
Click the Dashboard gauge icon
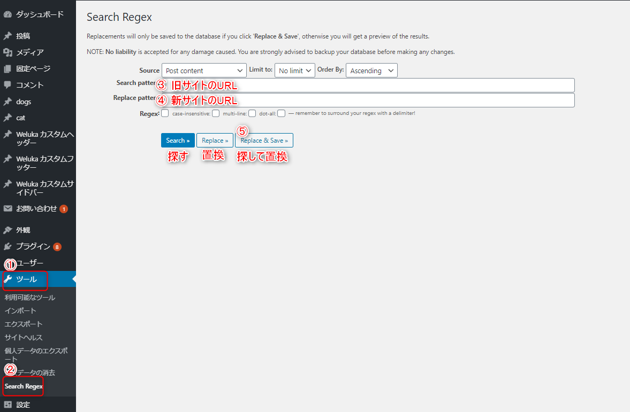pyautogui.click(x=7, y=14)
